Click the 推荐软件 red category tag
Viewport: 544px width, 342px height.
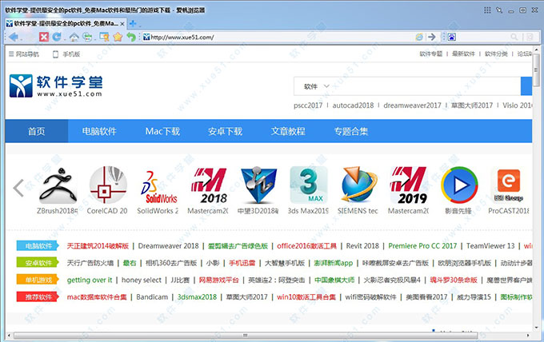point(38,296)
